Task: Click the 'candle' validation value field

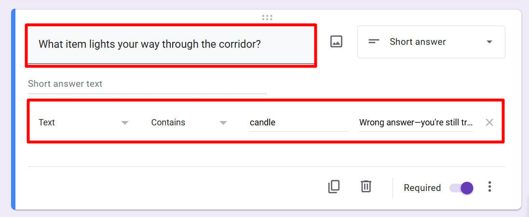Action: [x=298, y=122]
